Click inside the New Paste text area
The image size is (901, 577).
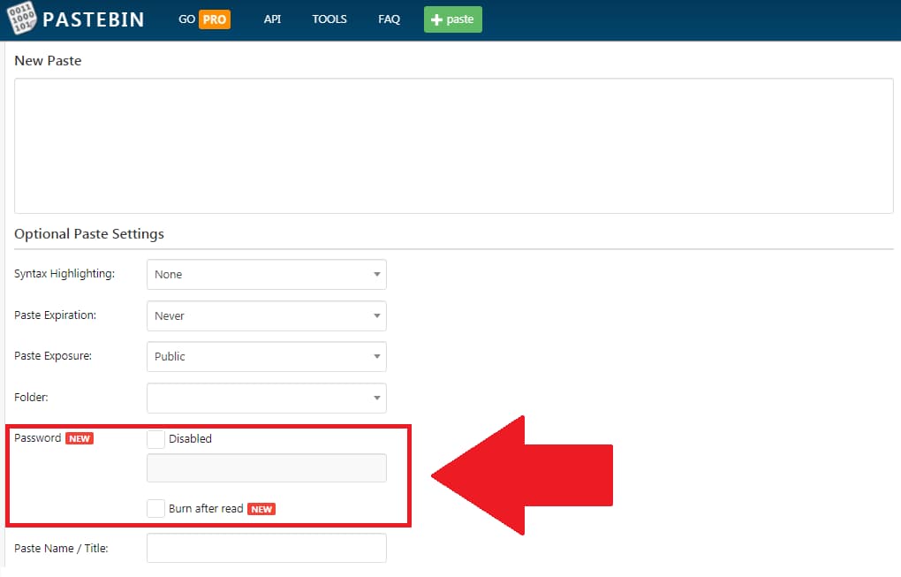pyautogui.click(x=452, y=145)
